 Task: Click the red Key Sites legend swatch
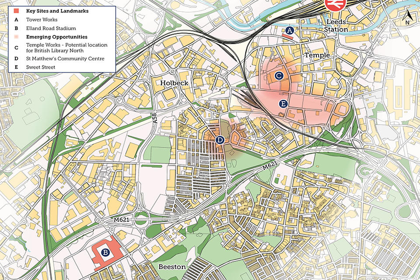tap(16, 10)
